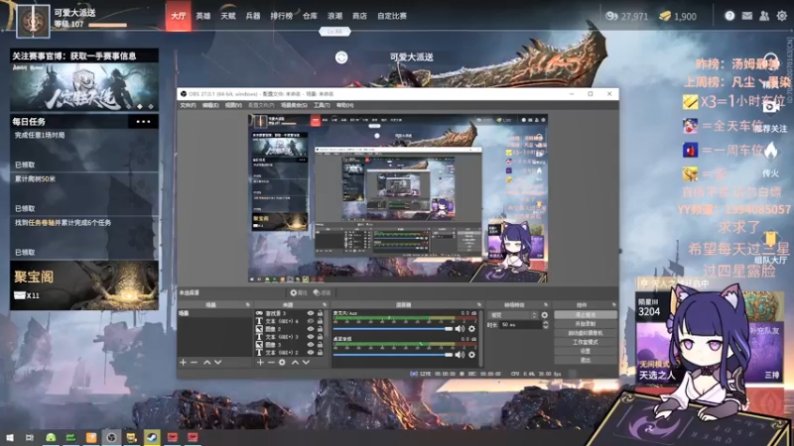The width and height of the screenshot is (794, 446).
Task: Open the 商店 game tab
Action: (x=359, y=16)
